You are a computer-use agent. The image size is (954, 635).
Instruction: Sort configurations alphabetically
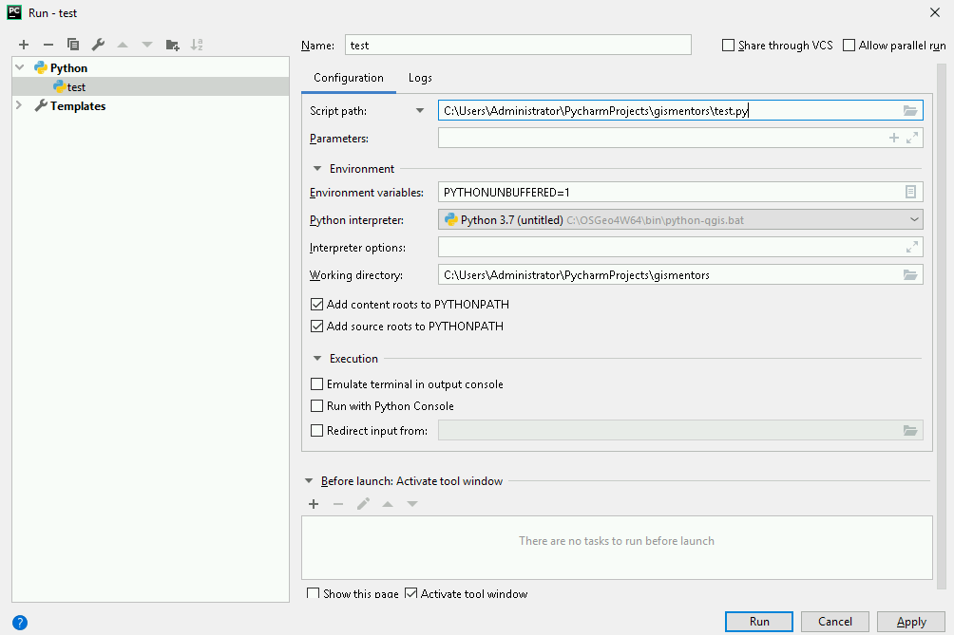(x=198, y=44)
